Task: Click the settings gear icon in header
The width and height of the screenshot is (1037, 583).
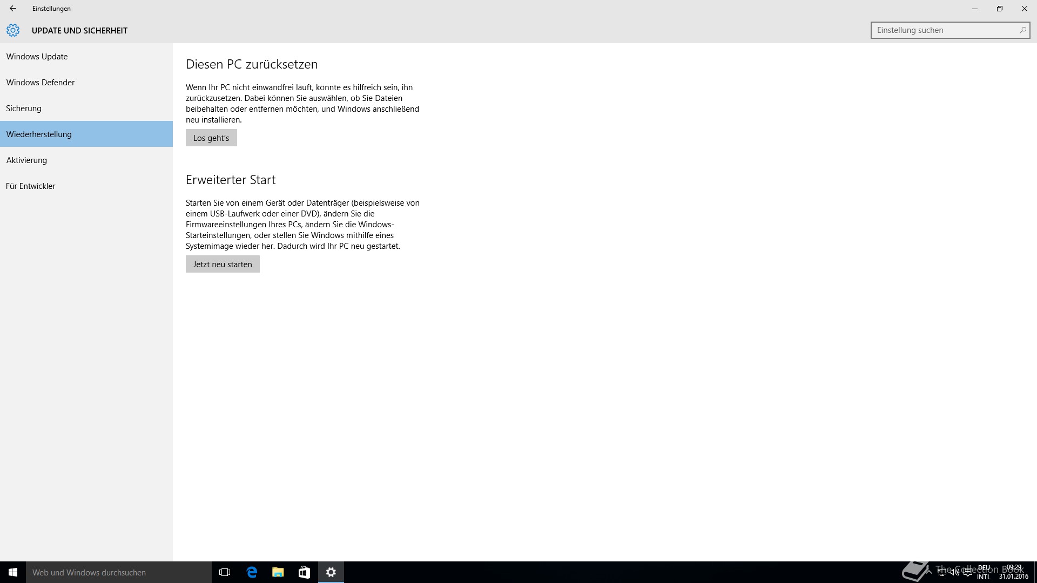Action: [13, 30]
